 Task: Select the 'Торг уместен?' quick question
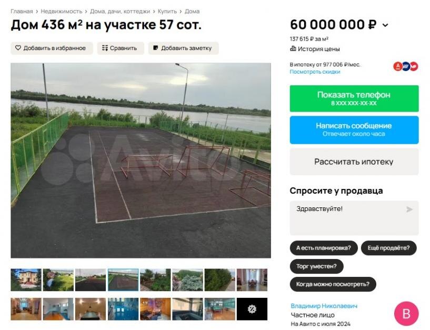[316, 266]
